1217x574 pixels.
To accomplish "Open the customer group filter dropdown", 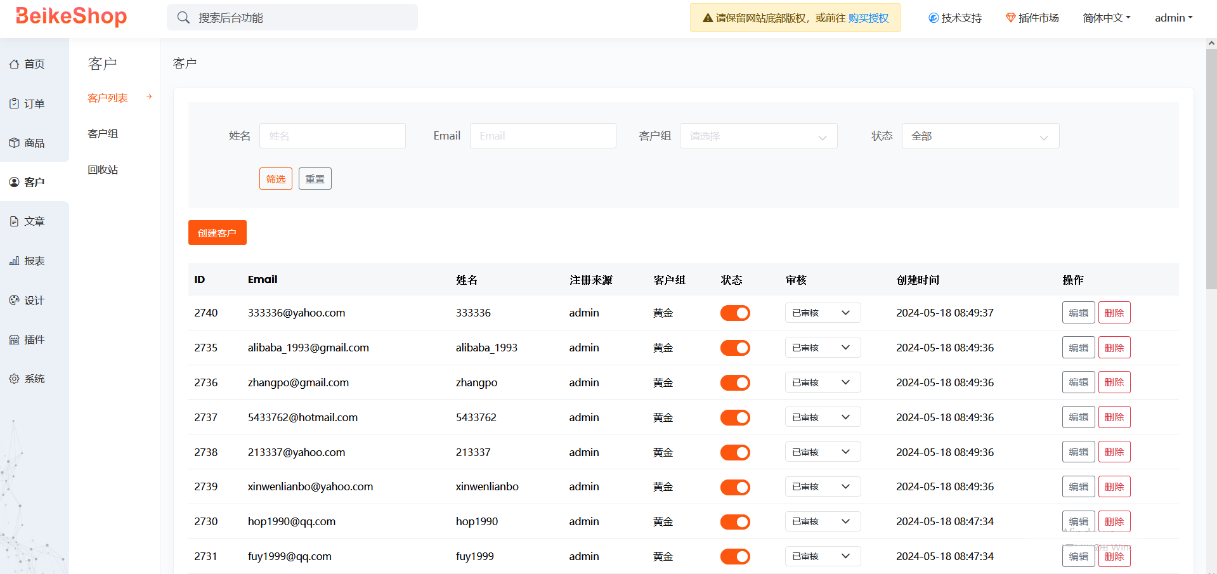I will [x=758, y=136].
